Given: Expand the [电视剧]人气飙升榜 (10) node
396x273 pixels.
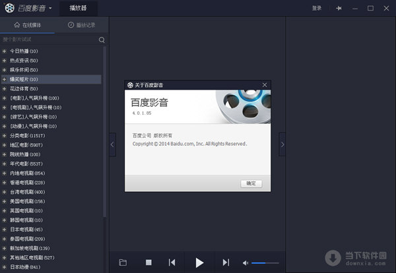Looking at the screenshot, I should pyautogui.click(x=5, y=107).
